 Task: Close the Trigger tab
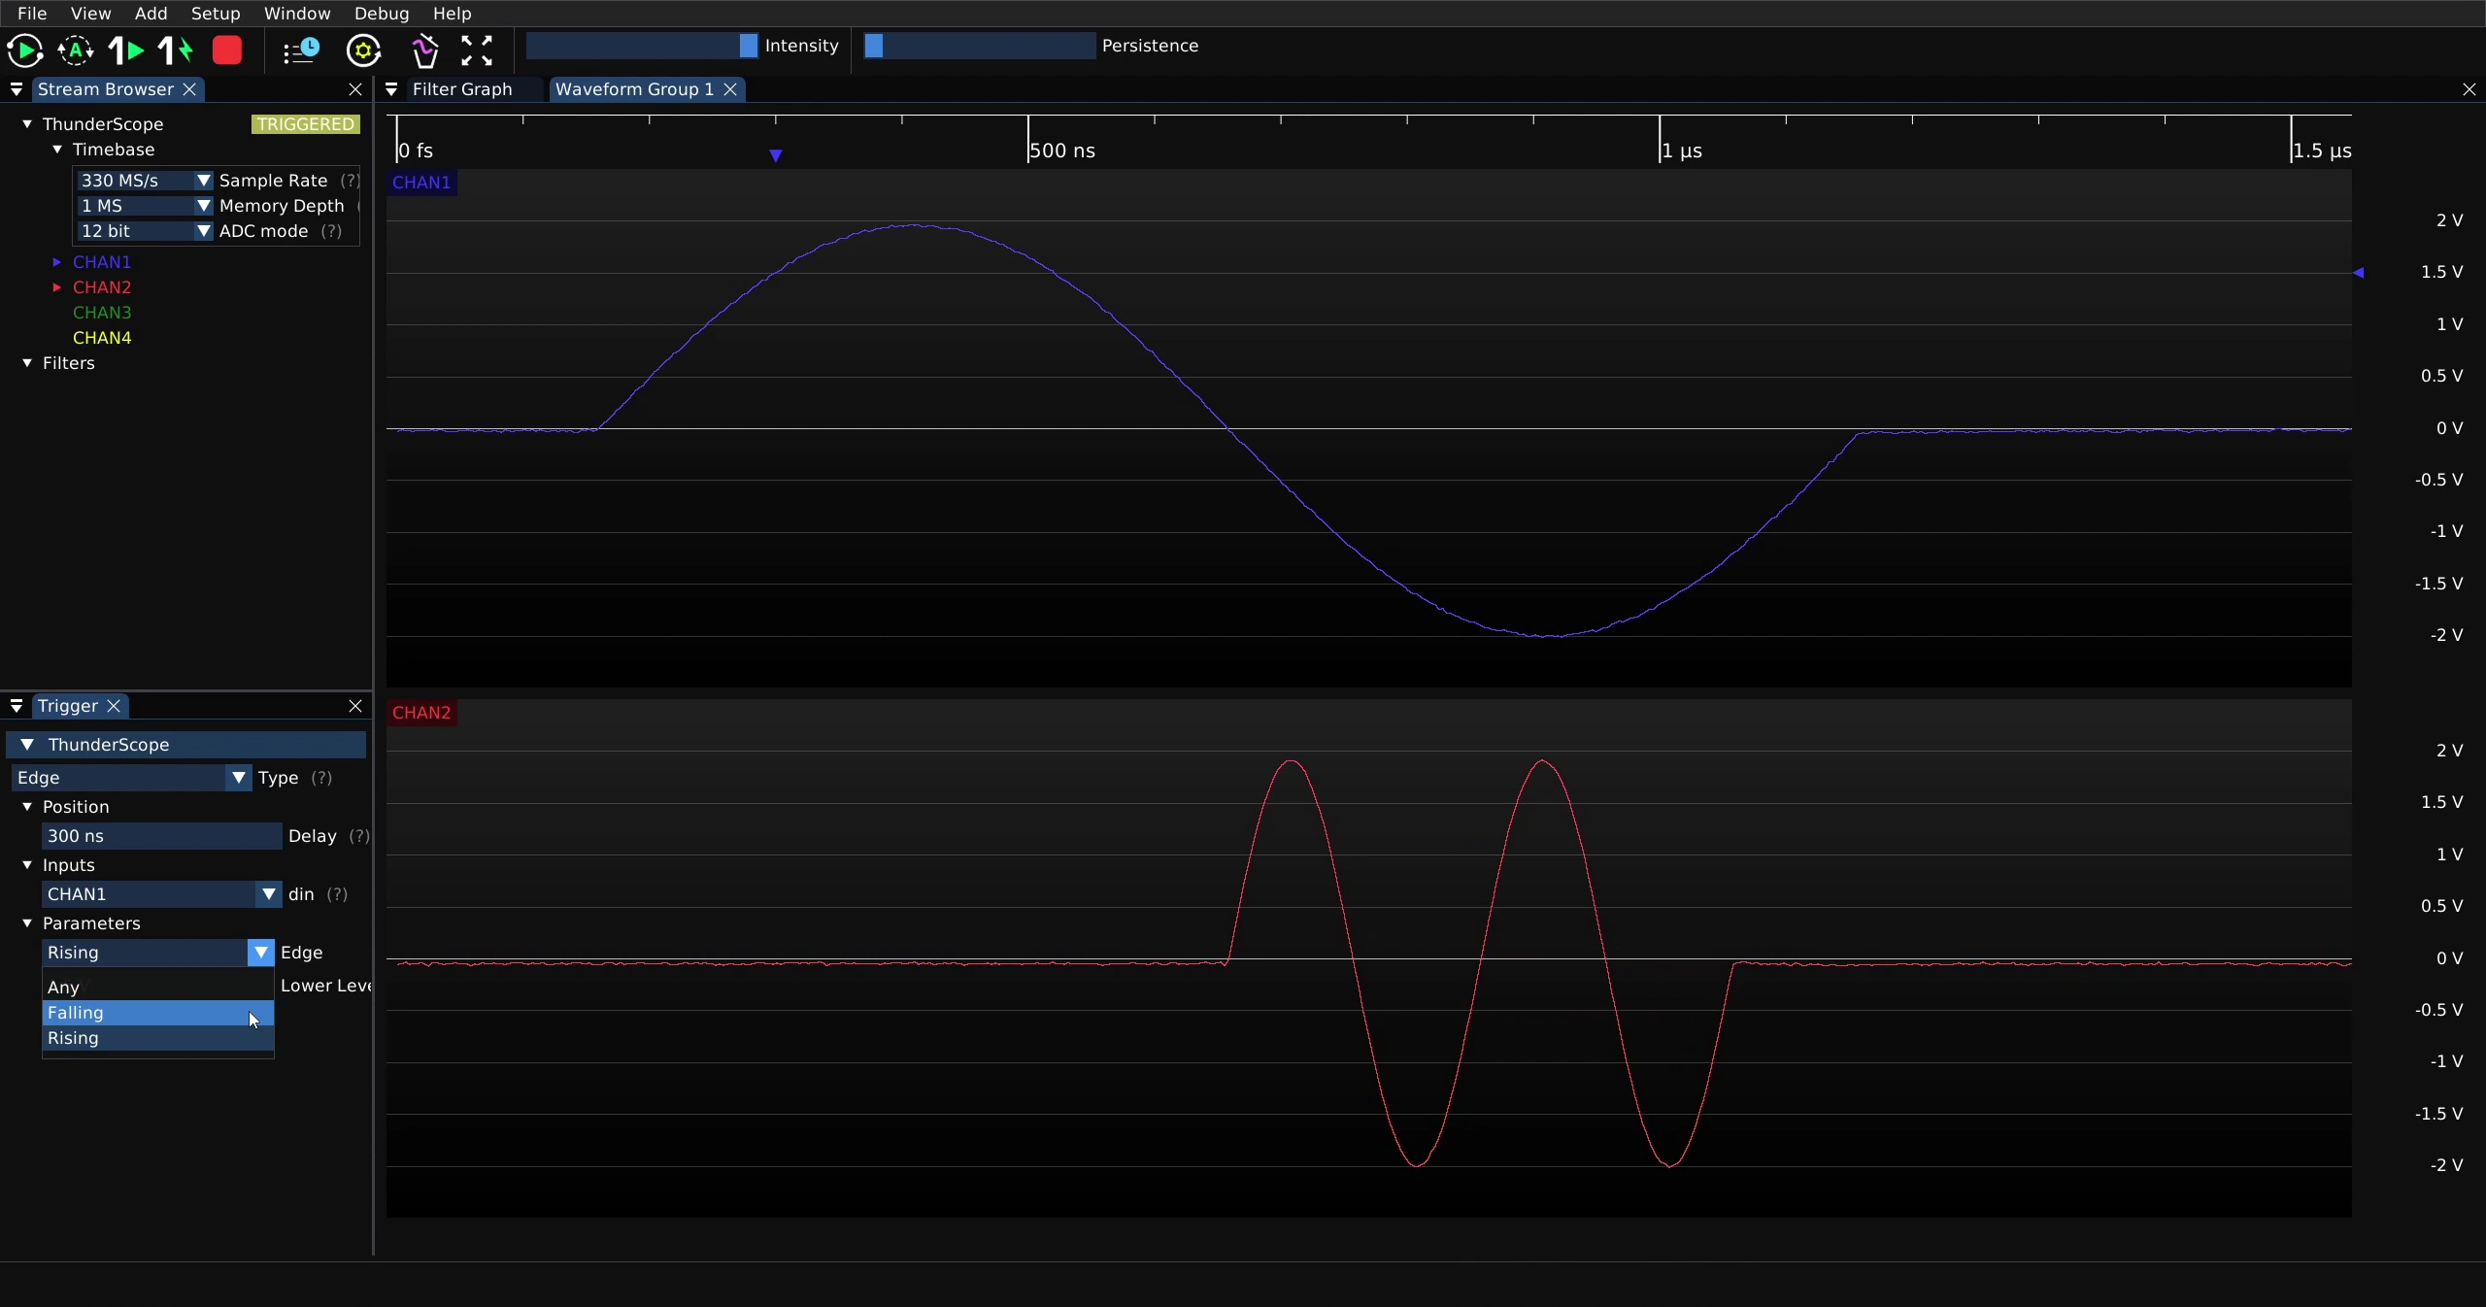tap(114, 706)
